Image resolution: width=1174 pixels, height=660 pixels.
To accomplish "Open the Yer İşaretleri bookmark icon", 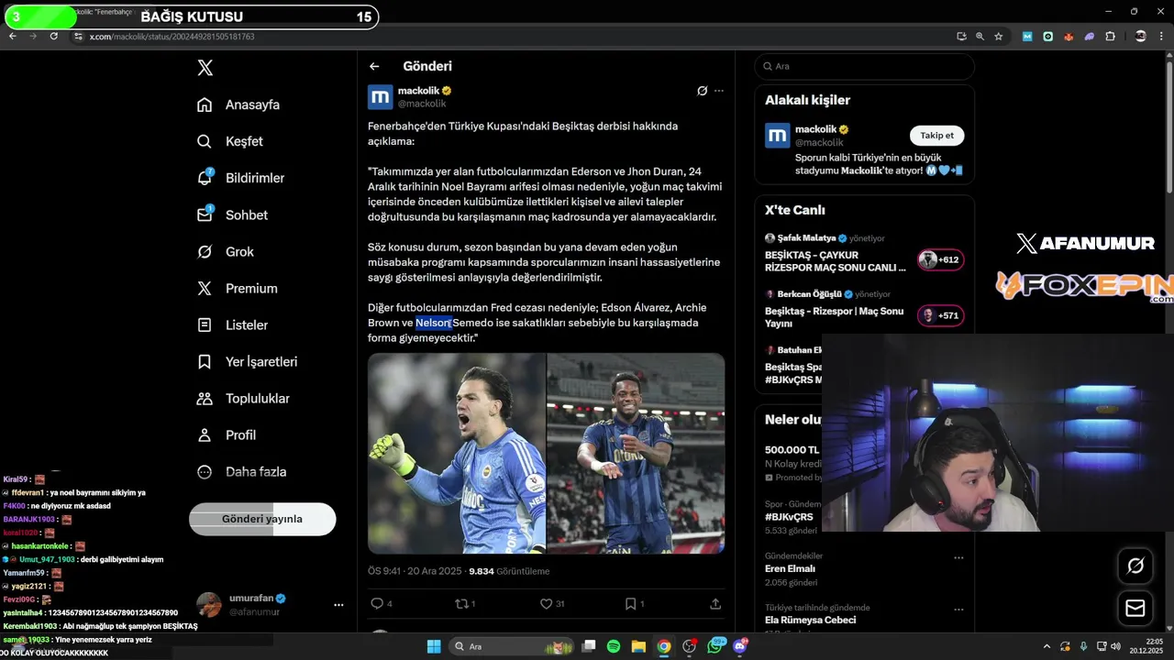I will [205, 361].
